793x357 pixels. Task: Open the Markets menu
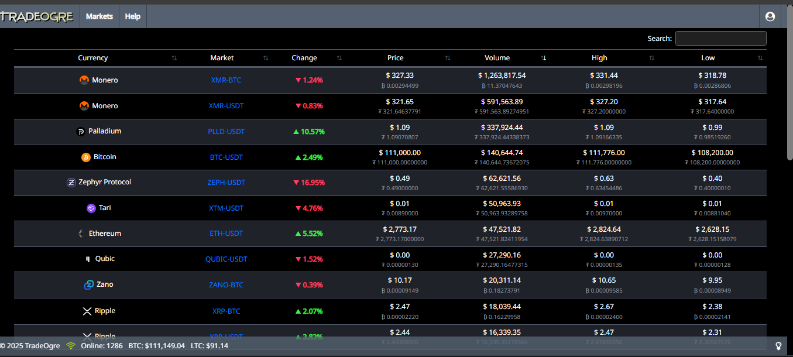click(x=99, y=16)
